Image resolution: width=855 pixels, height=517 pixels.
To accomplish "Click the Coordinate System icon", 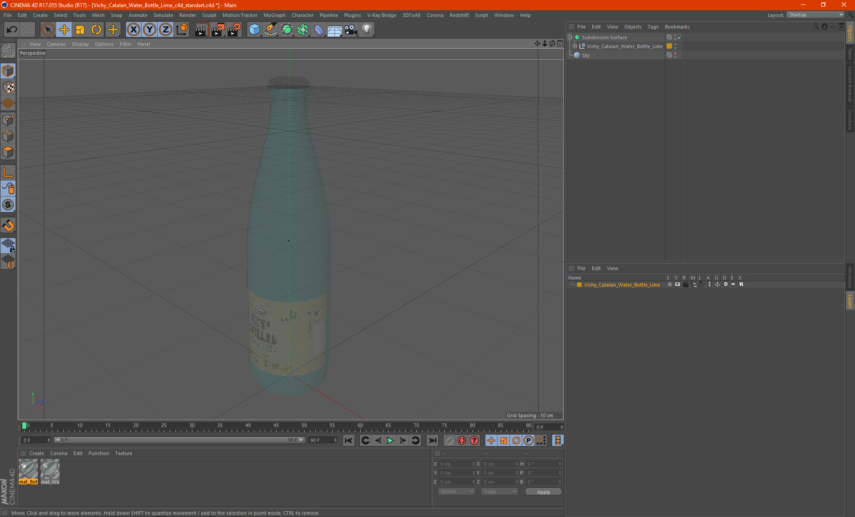I will point(182,30).
